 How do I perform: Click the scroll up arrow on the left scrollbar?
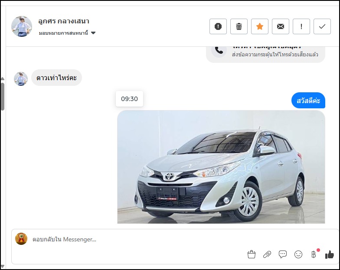tap(3, 79)
